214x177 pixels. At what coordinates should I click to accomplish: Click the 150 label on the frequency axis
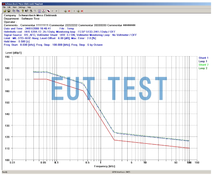197,162
